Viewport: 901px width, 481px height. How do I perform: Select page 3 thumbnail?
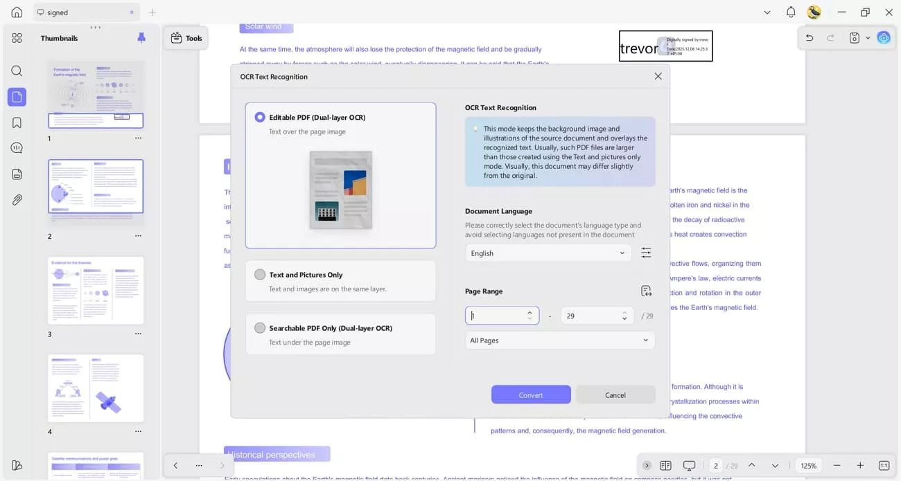[x=96, y=291]
